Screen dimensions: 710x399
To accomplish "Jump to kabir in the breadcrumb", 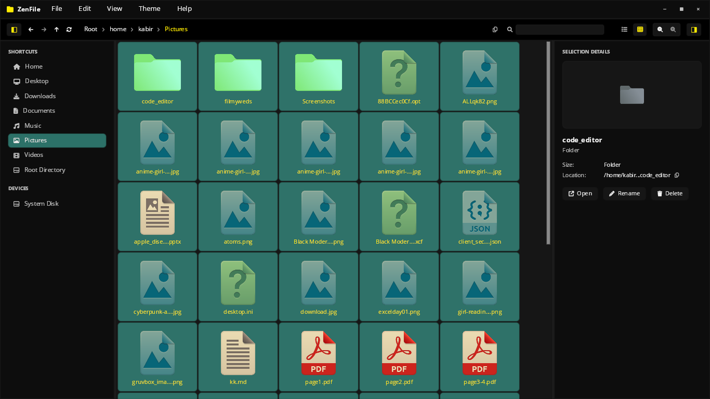I will tap(146, 29).
